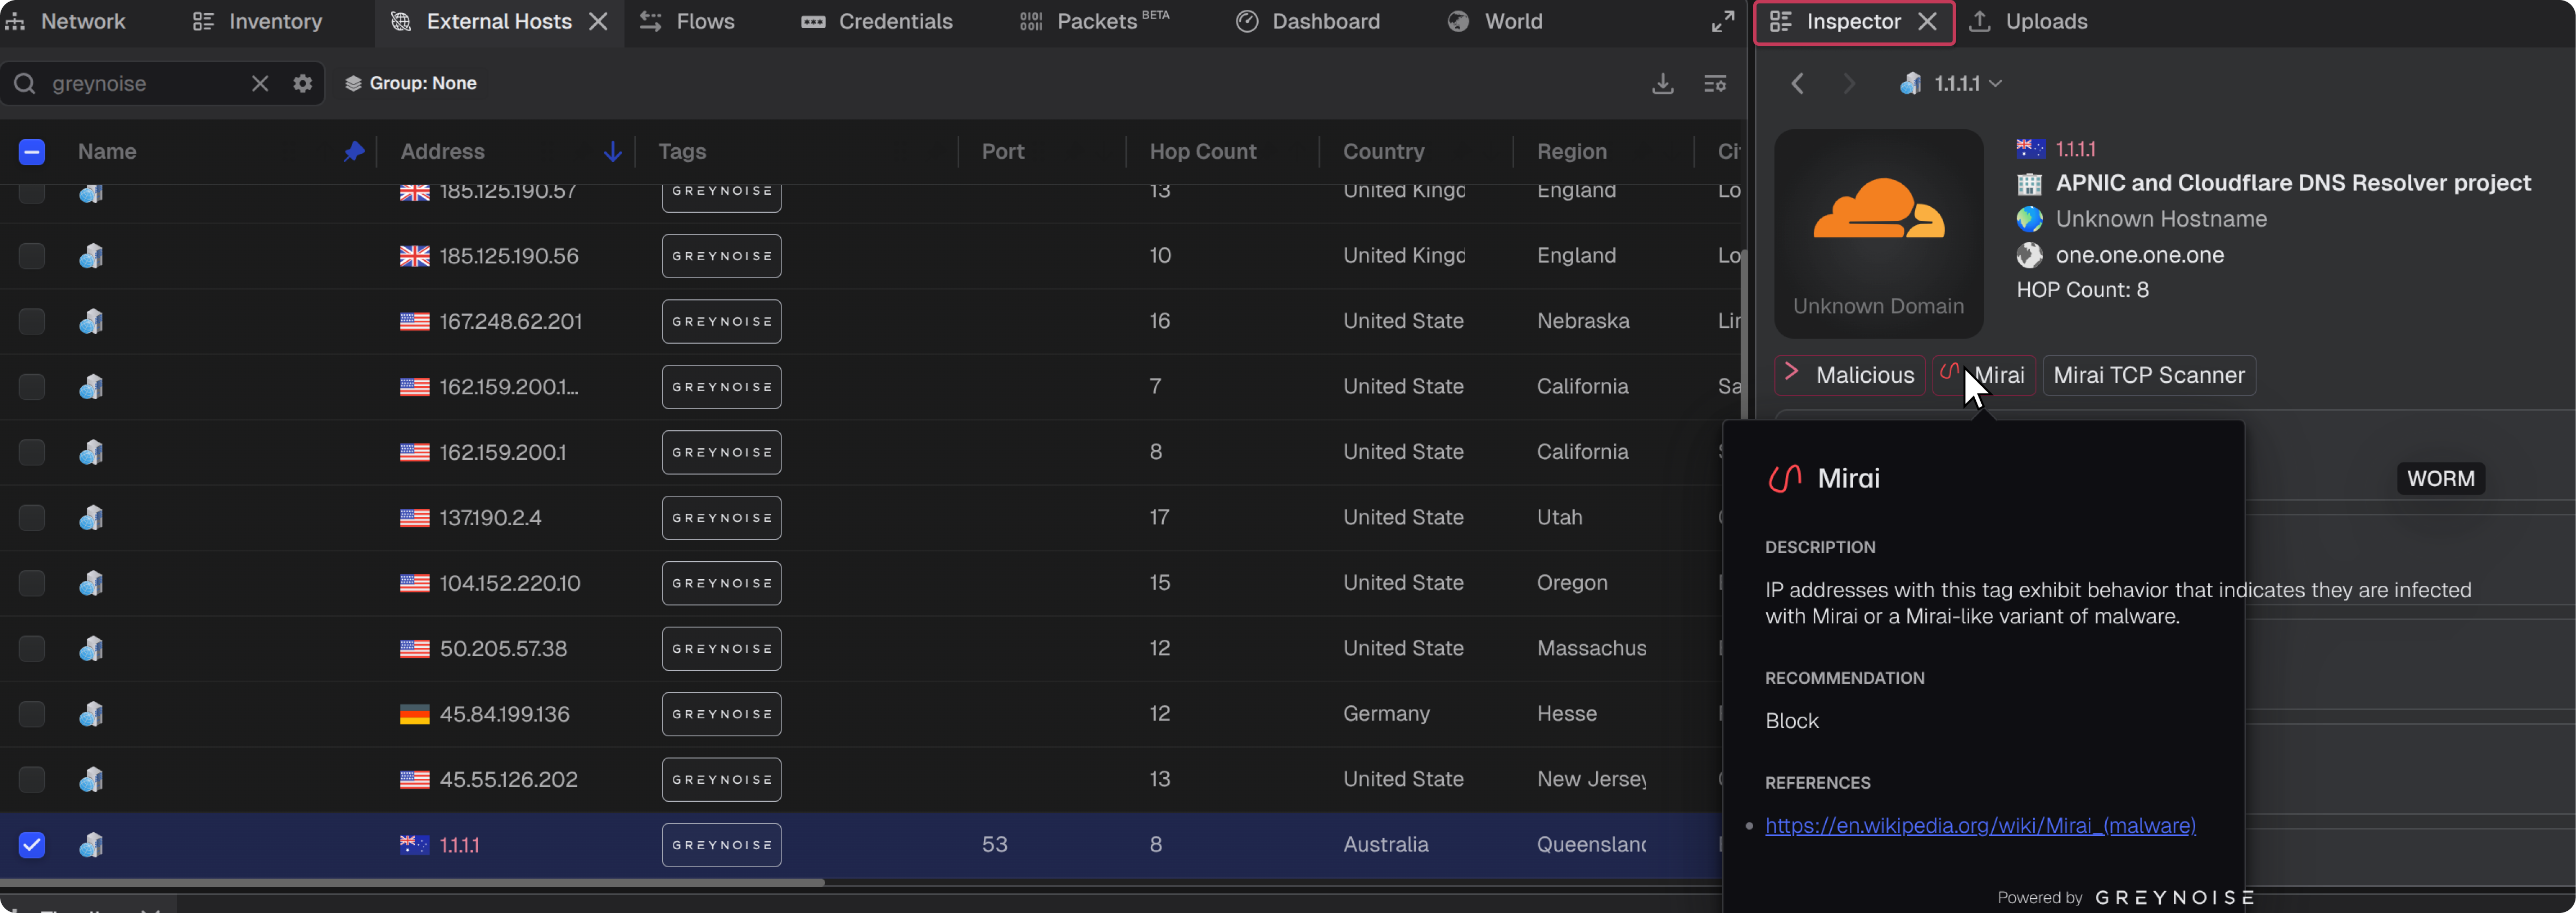2576x913 pixels.
Task: Select the checkbox for 45.84.199.136
Action: point(32,714)
